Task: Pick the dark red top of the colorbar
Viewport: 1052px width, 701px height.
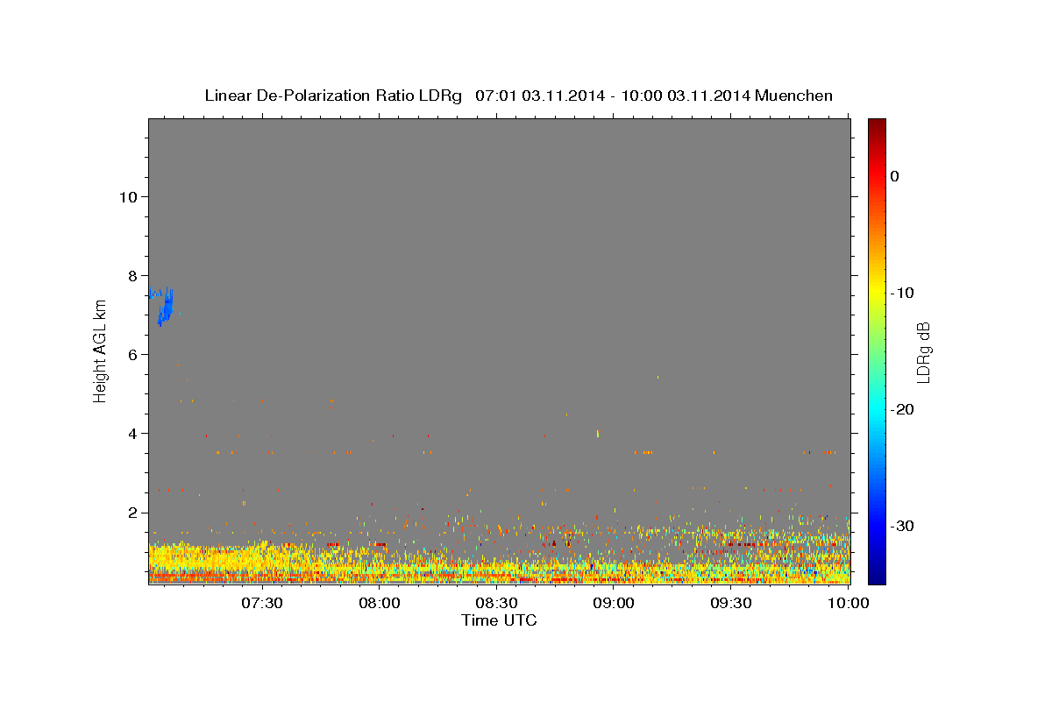Action: tap(877, 127)
